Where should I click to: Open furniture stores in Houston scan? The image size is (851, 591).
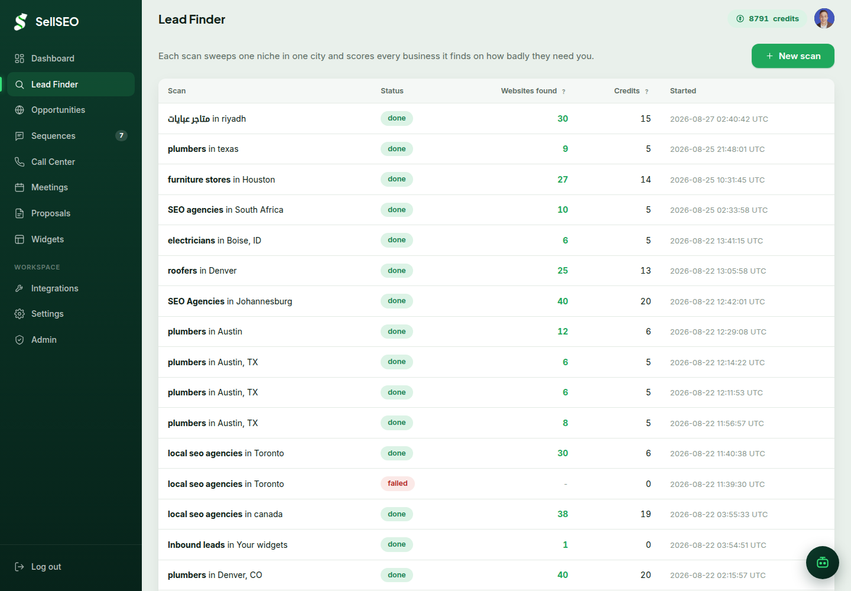496,180
